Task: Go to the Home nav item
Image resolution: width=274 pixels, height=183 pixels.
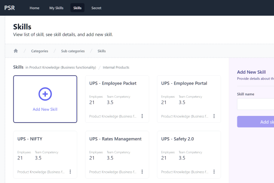Action: coord(34,8)
